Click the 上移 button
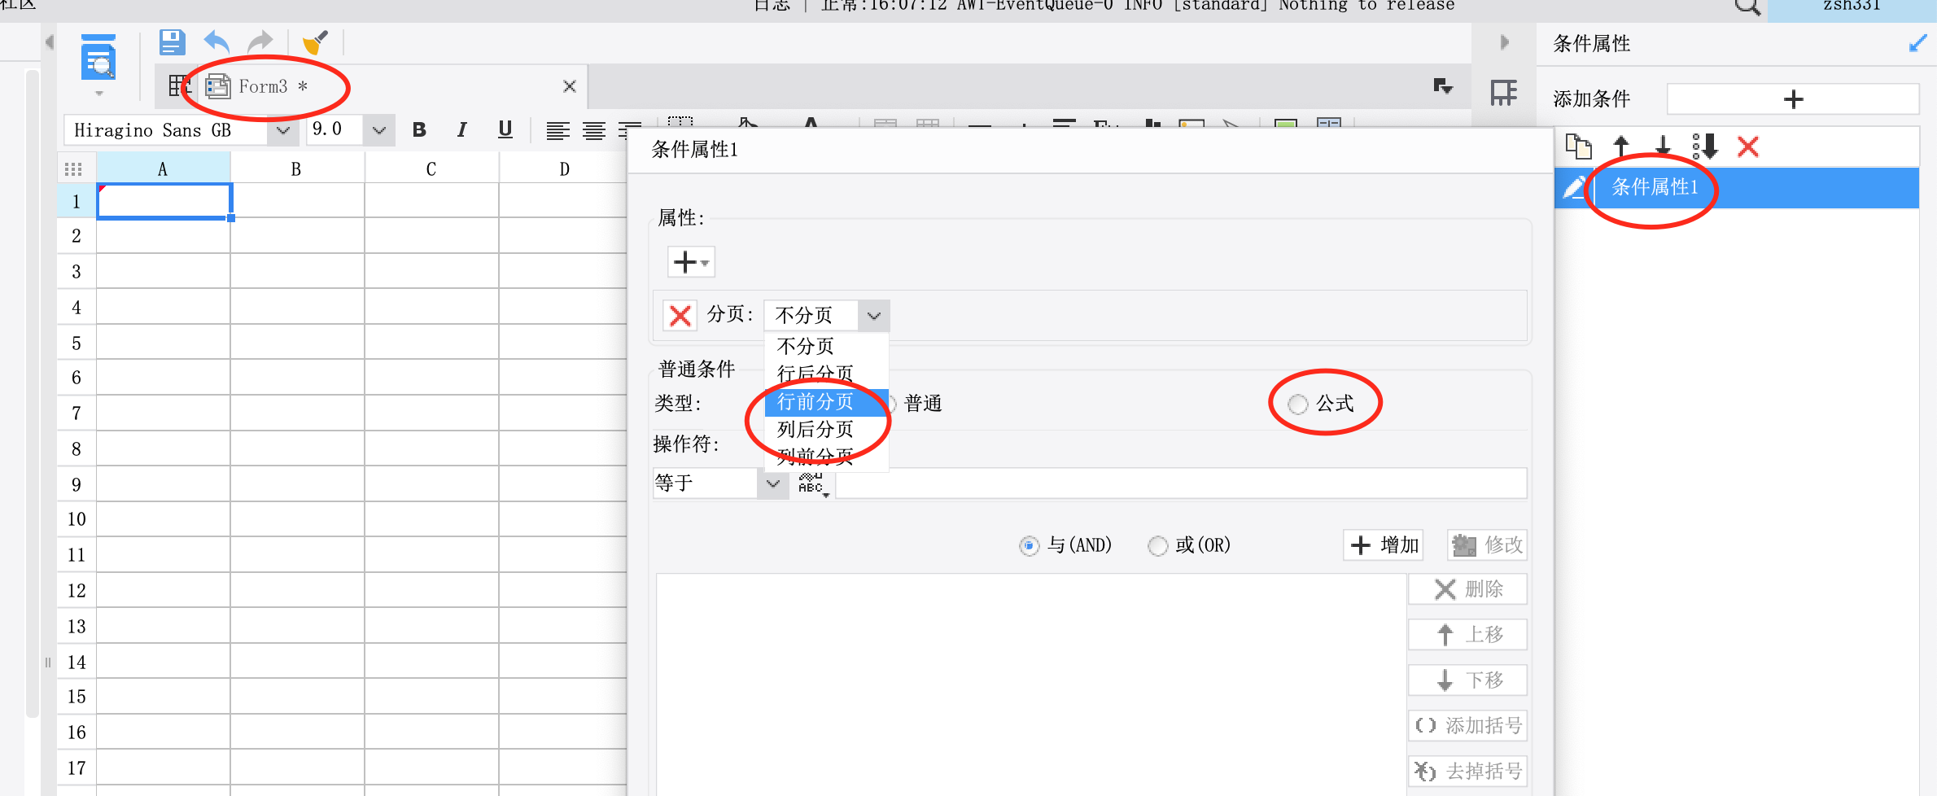1937x796 pixels. (1468, 635)
